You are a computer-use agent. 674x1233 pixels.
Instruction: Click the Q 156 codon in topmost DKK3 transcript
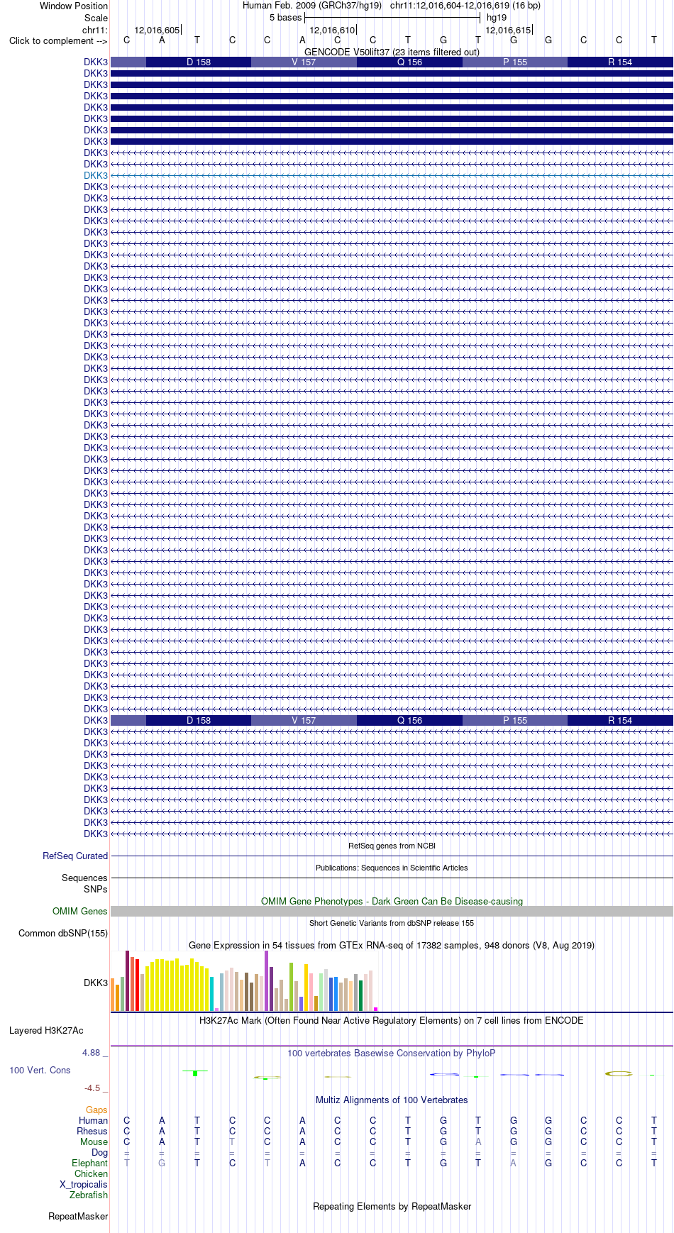coord(409,62)
